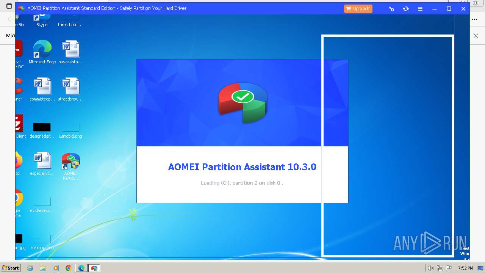Select the payassista Word document icon
Screen dimensions: 485x273
[x=70, y=52]
